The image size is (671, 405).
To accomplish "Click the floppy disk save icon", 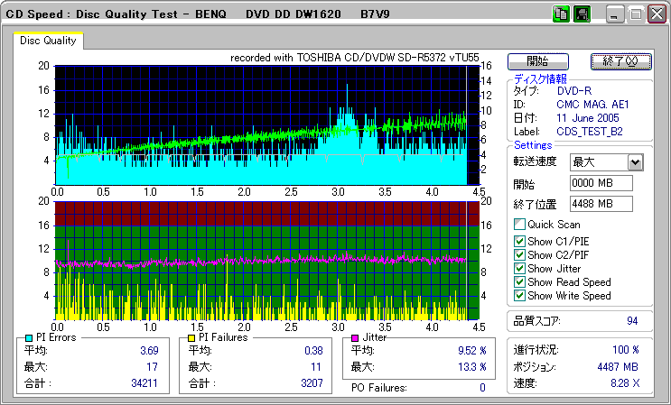I will [582, 14].
